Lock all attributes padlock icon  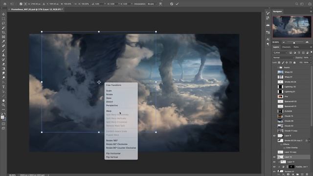pos(294,63)
